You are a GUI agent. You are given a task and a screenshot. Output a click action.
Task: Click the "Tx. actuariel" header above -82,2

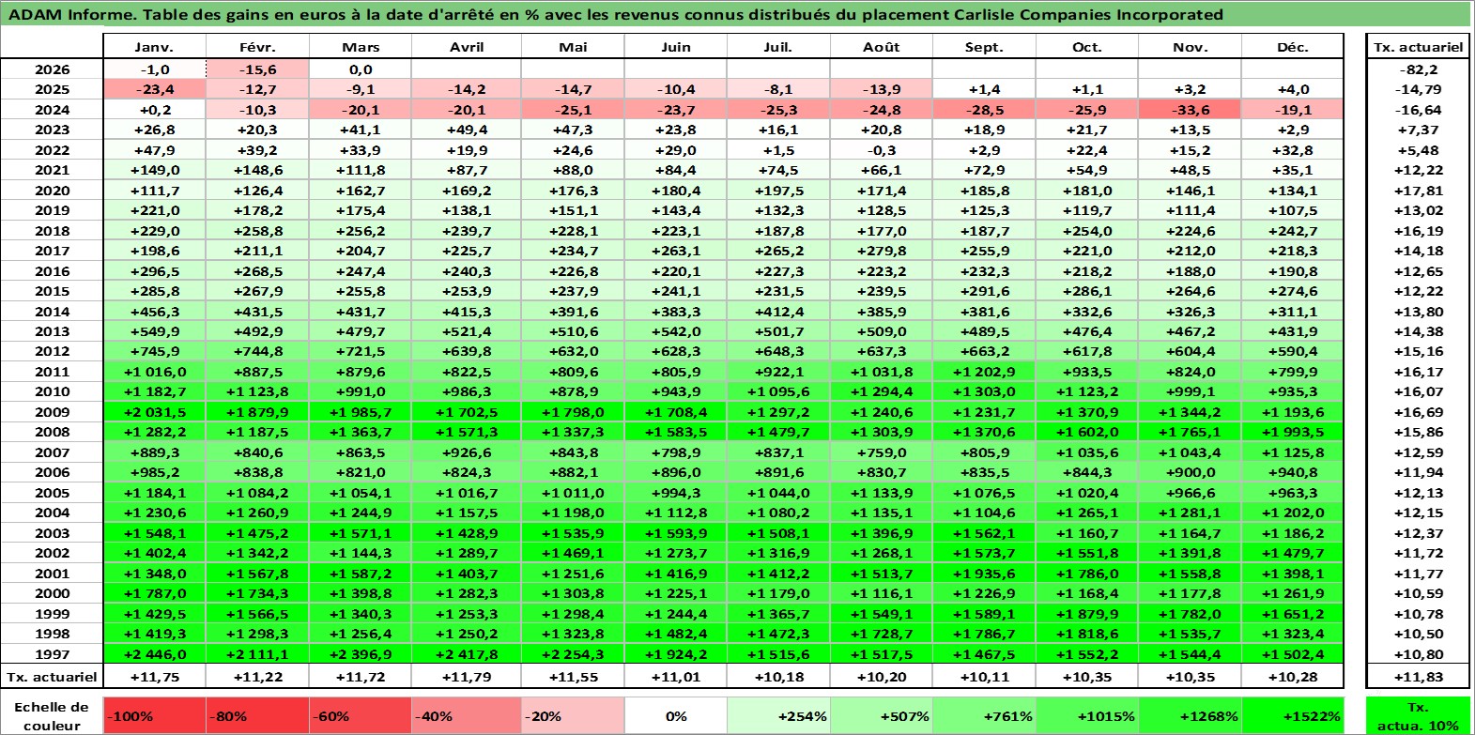pos(1418,47)
